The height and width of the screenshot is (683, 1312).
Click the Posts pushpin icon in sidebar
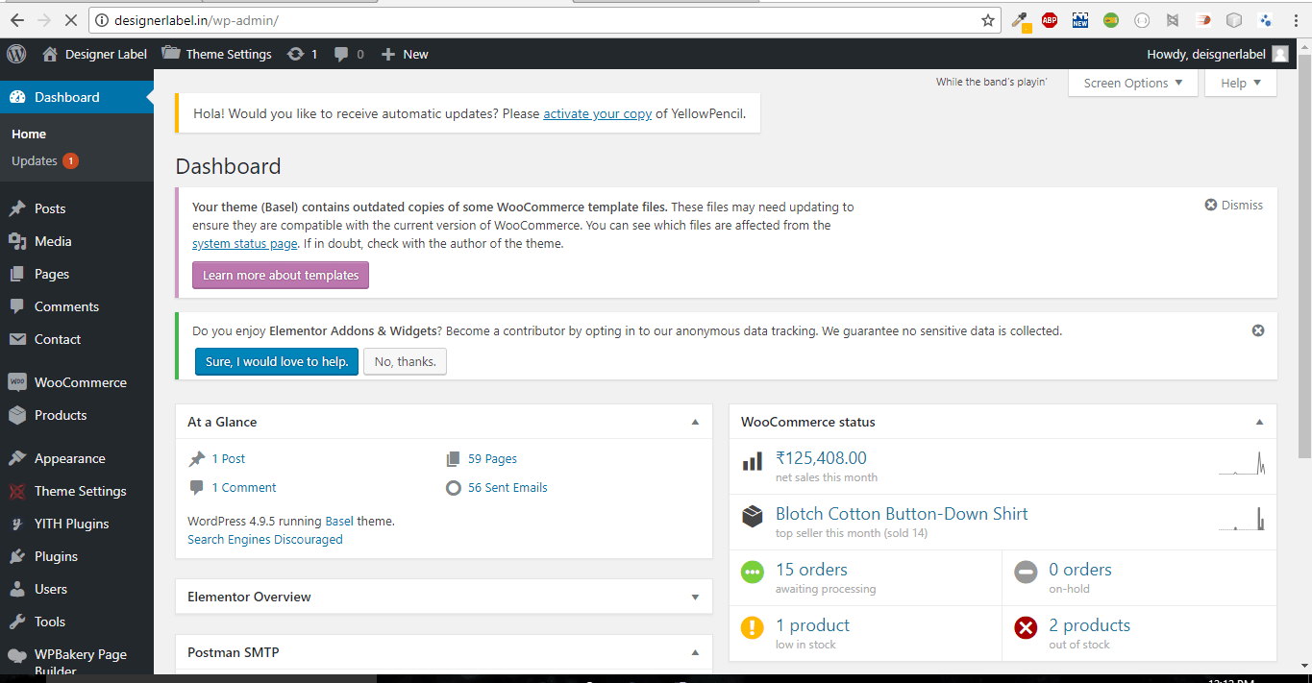coord(17,208)
